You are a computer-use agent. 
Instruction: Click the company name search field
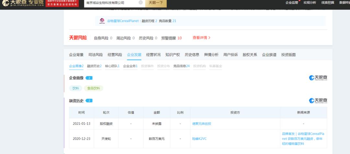110,3
